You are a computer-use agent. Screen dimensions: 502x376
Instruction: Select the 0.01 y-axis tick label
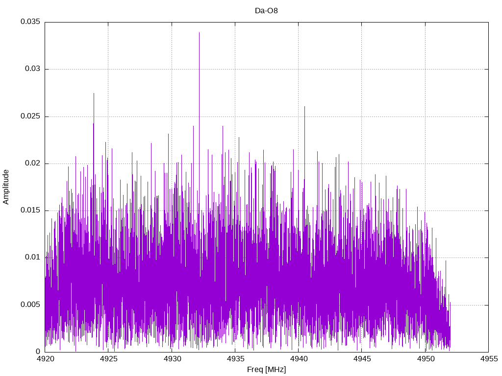click(32, 258)
